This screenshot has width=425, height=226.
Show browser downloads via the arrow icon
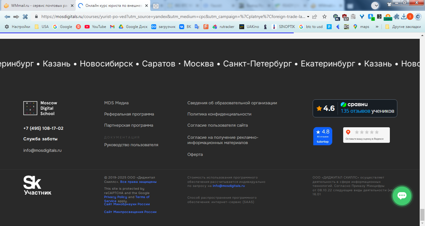[404, 16]
